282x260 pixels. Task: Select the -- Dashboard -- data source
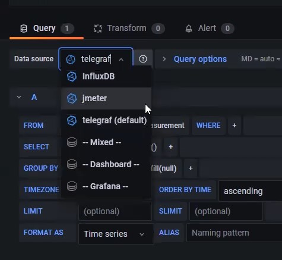click(106, 164)
